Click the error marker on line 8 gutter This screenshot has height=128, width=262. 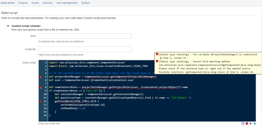[x=40, y=88]
